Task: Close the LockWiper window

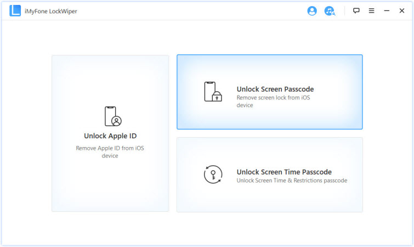Action: click(x=401, y=11)
